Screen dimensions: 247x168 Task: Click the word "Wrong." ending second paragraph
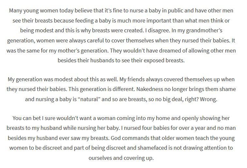pyautogui.click(x=208, y=99)
